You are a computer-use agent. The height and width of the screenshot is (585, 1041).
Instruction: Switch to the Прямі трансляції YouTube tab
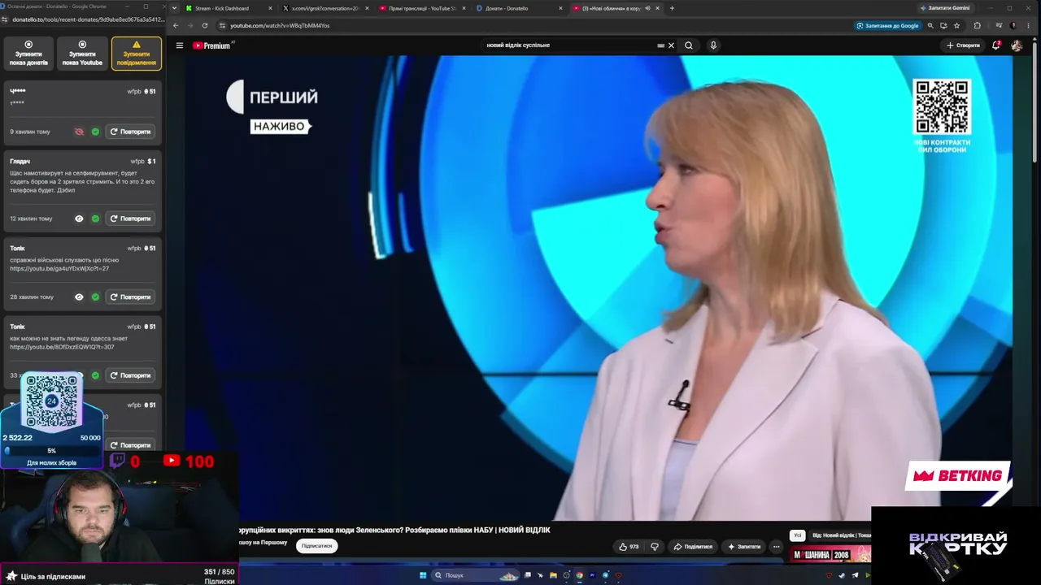tap(421, 8)
